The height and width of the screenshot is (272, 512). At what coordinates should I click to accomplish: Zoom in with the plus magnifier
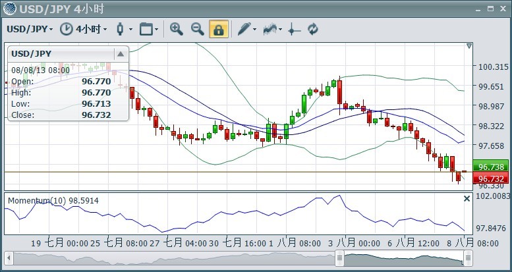tap(177, 29)
